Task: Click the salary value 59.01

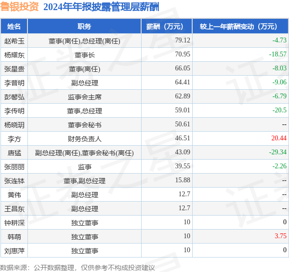Action: 183,110
